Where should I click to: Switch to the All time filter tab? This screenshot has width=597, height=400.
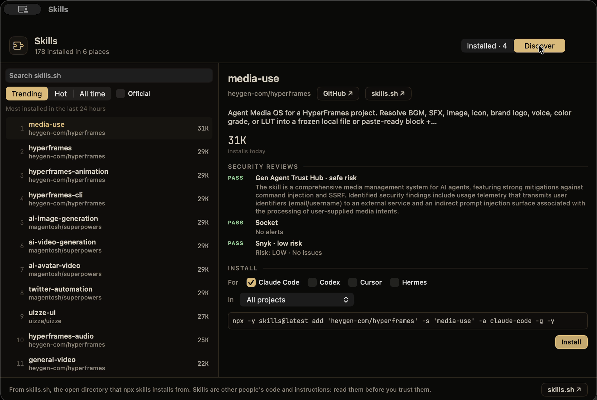[92, 94]
